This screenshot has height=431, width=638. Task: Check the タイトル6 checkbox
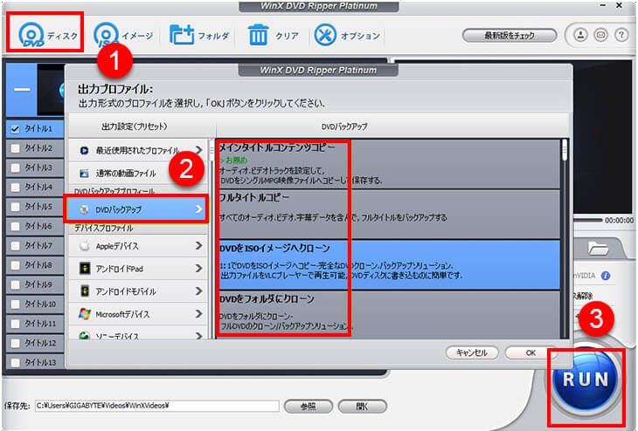[x=16, y=226]
